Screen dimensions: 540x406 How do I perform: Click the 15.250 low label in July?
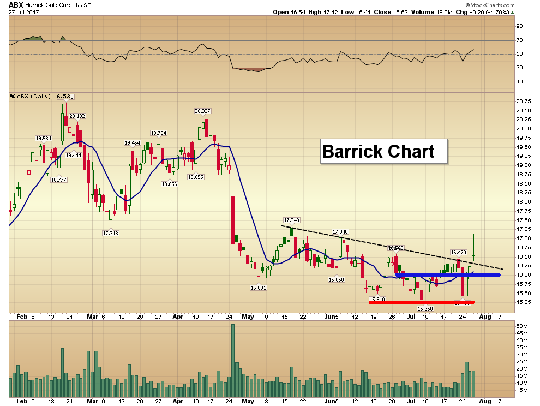tap(425, 308)
